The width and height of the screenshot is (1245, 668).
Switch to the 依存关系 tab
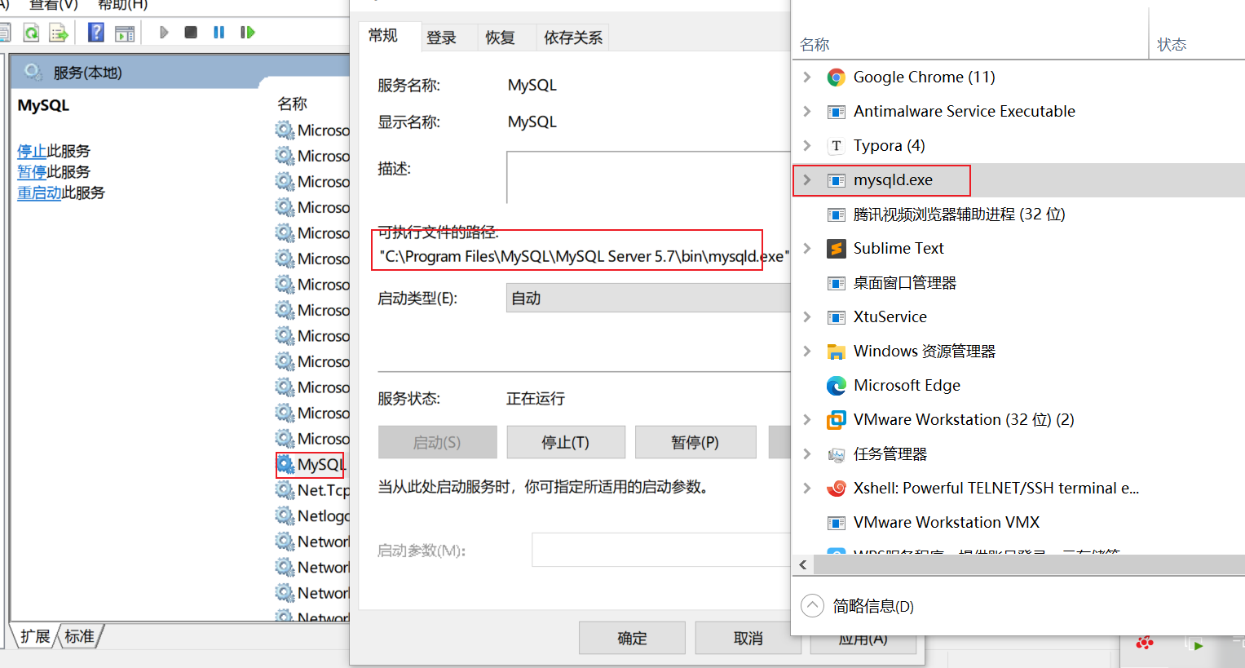click(x=572, y=38)
